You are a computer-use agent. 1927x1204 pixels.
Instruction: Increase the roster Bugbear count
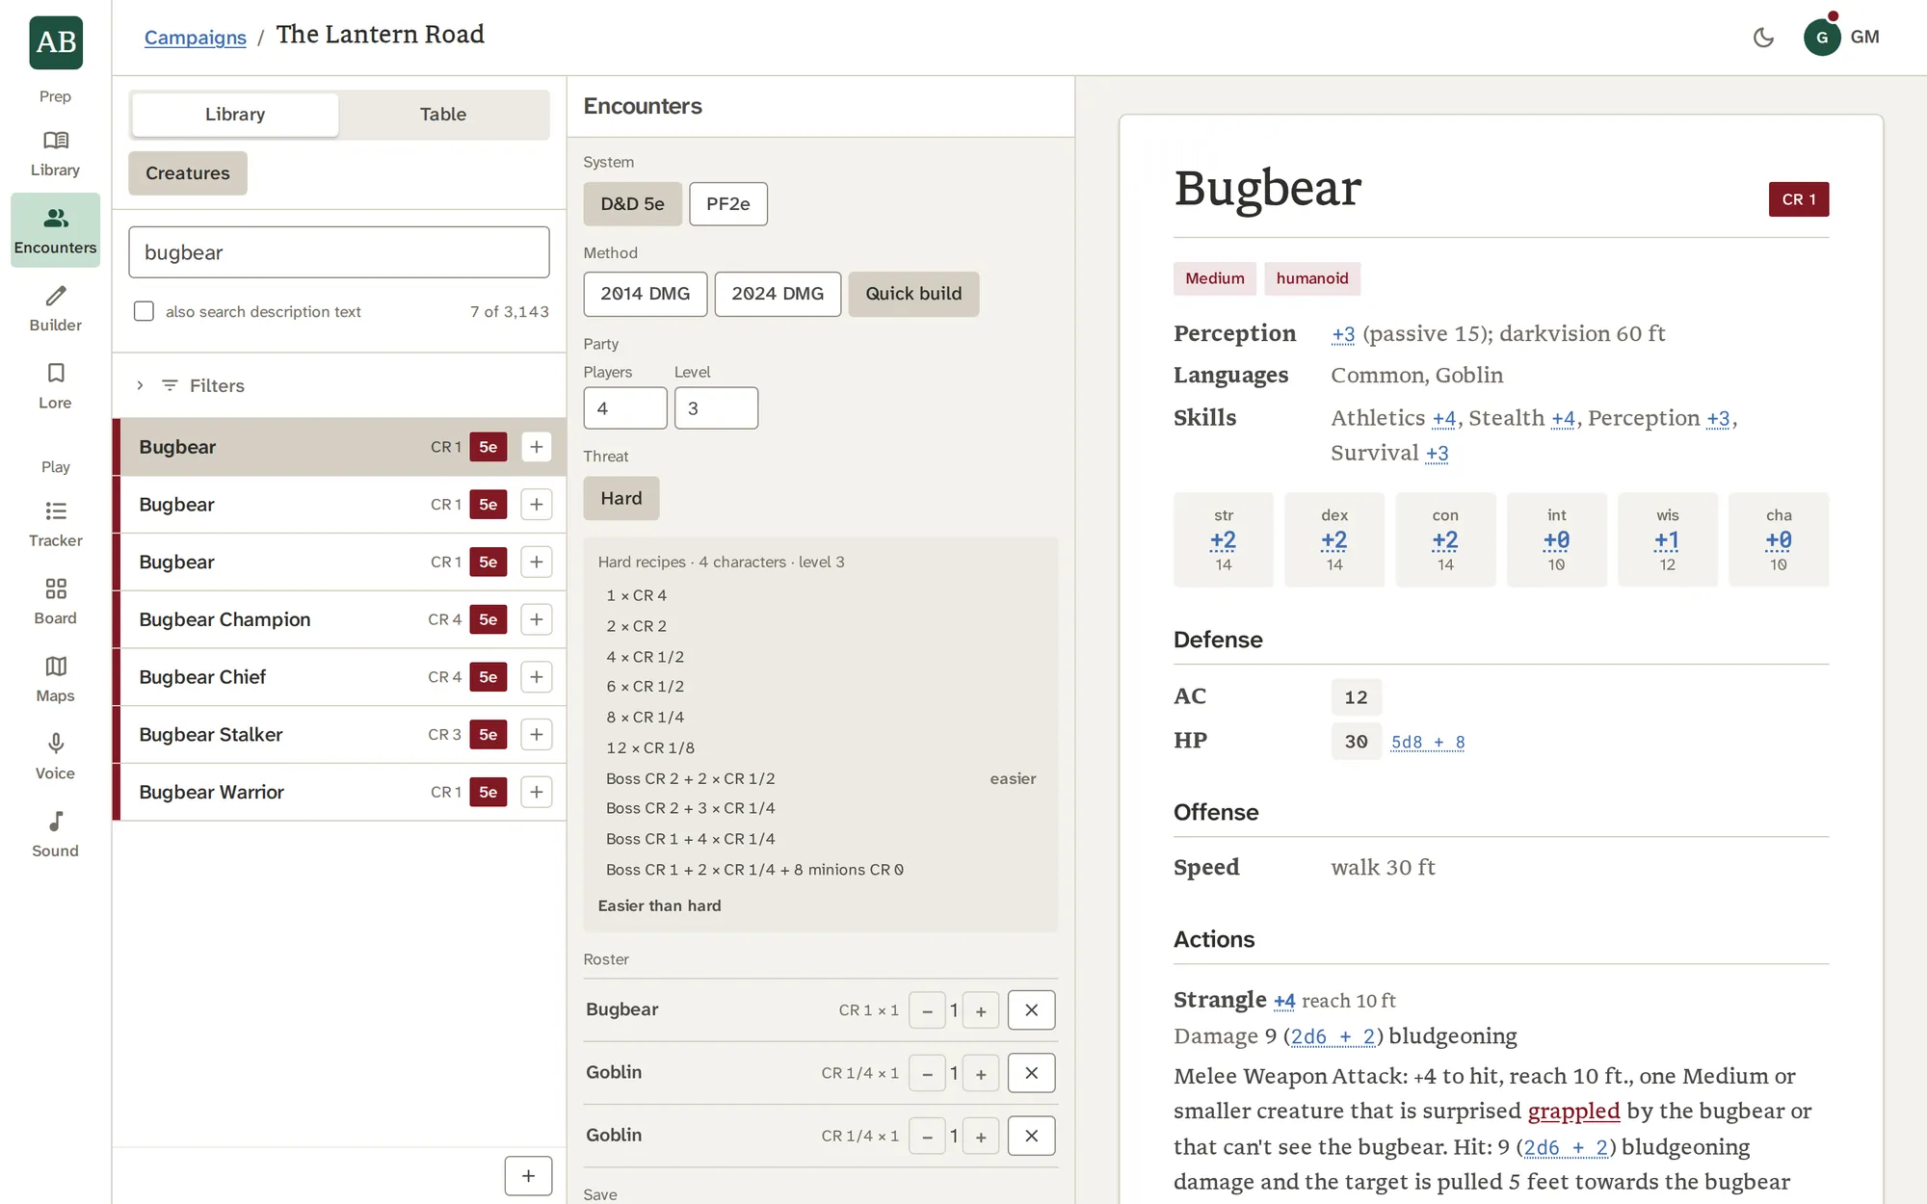pos(981,1011)
